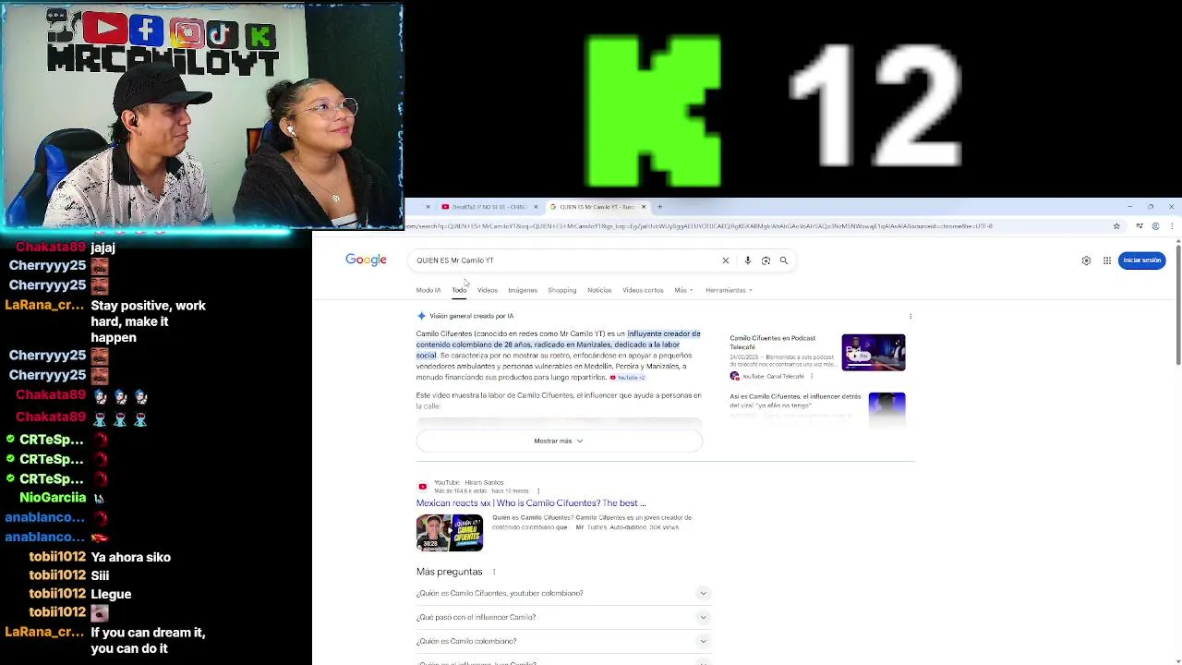This screenshot has height=665, width=1182.
Task: Open the Más dropdown
Action: click(x=683, y=290)
